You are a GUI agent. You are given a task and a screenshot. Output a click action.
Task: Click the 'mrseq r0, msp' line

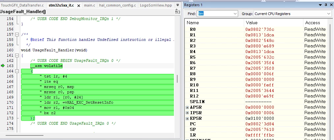[57, 87]
